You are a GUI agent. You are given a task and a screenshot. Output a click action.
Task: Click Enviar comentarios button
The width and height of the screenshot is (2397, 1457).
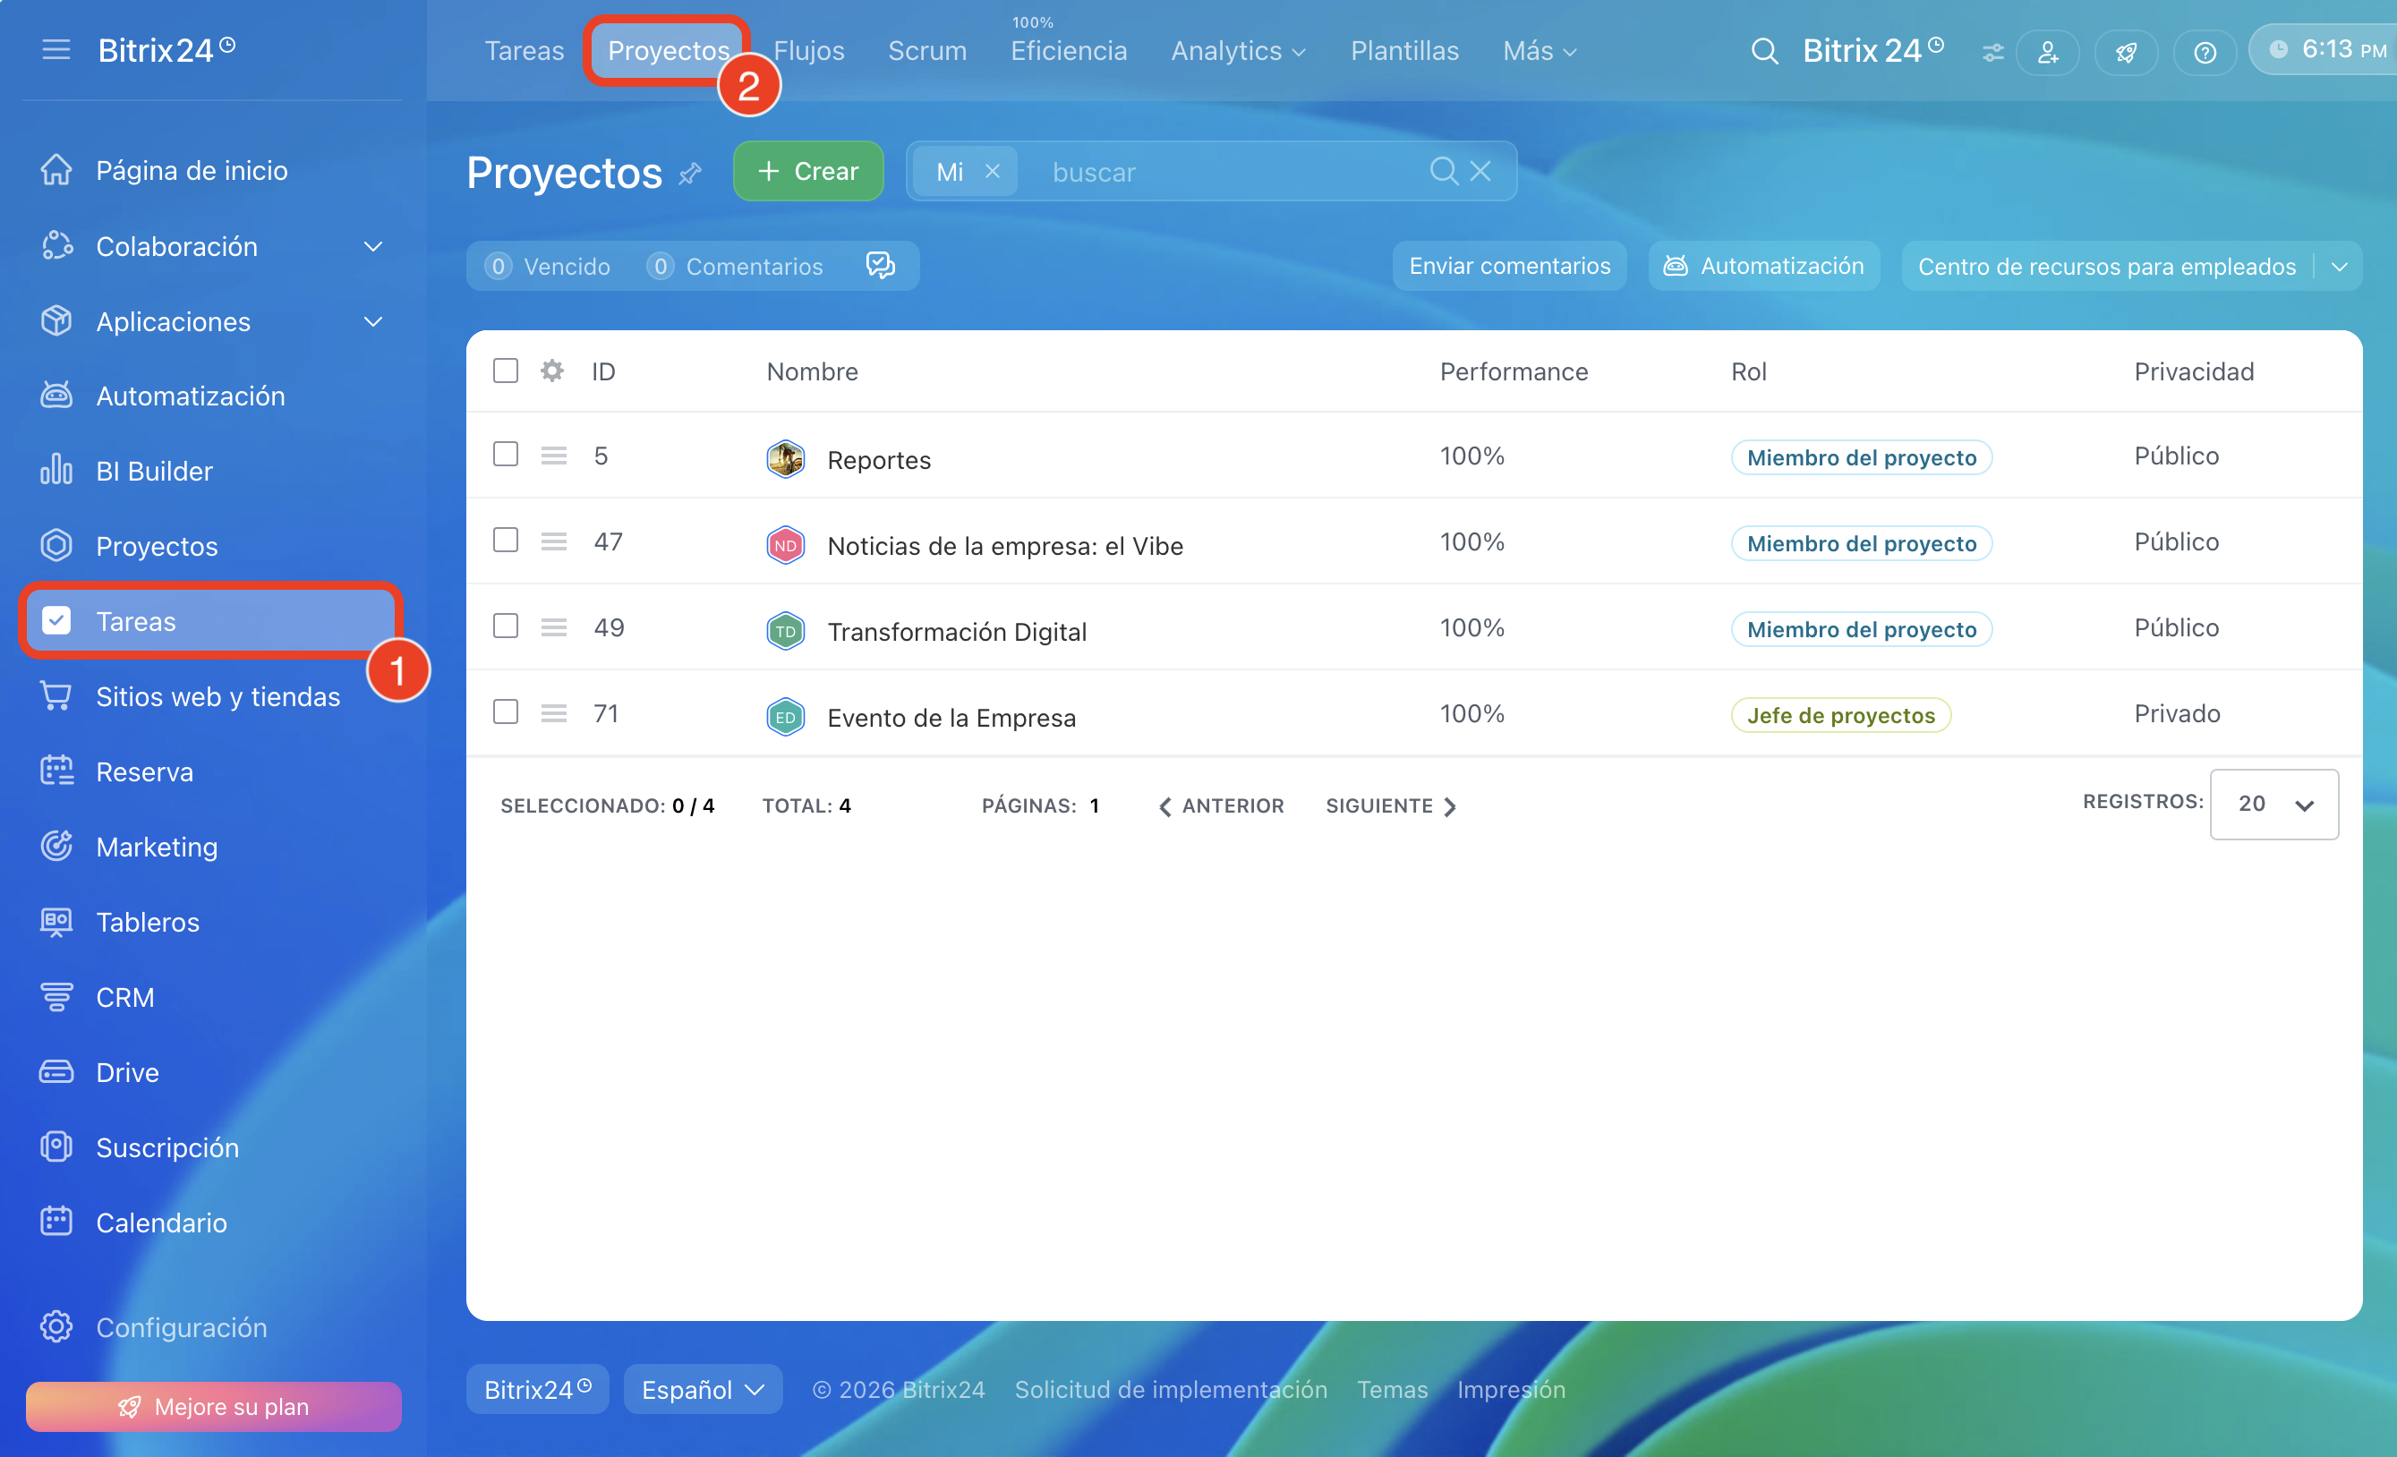coord(1510,266)
